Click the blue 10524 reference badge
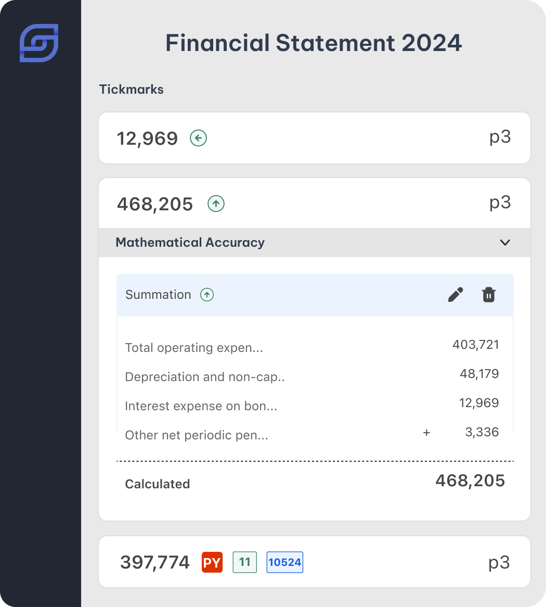Image resolution: width=546 pixels, height=607 pixels. tap(284, 562)
